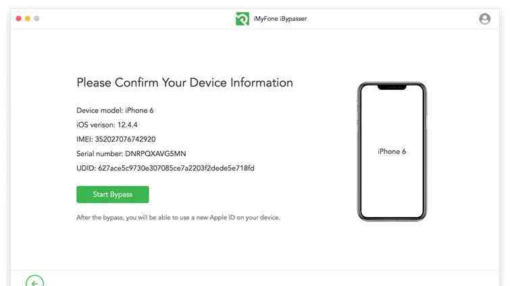Select the serial number DNRPQXAVG5MN
Image resolution: width=510 pixels, height=286 pixels.
(x=155, y=154)
